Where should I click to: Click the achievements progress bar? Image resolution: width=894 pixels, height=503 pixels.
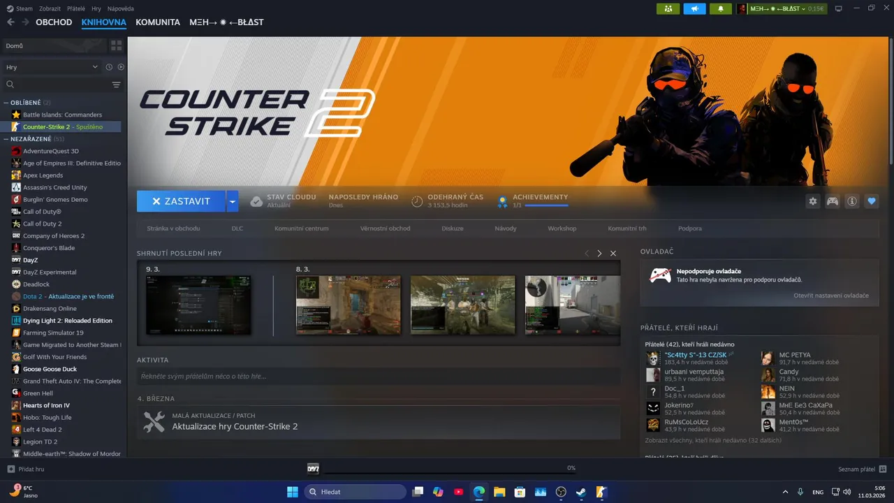tap(546, 205)
